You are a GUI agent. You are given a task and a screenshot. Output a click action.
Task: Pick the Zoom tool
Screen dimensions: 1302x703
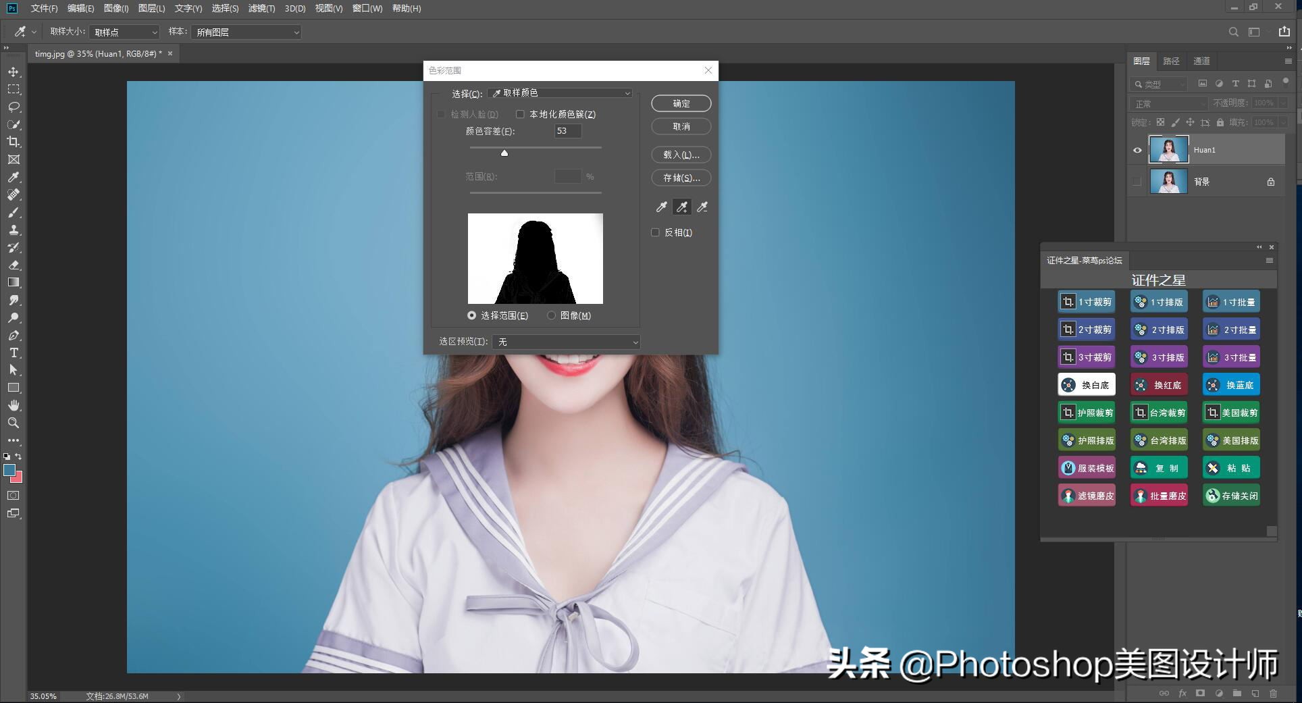(14, 423)
